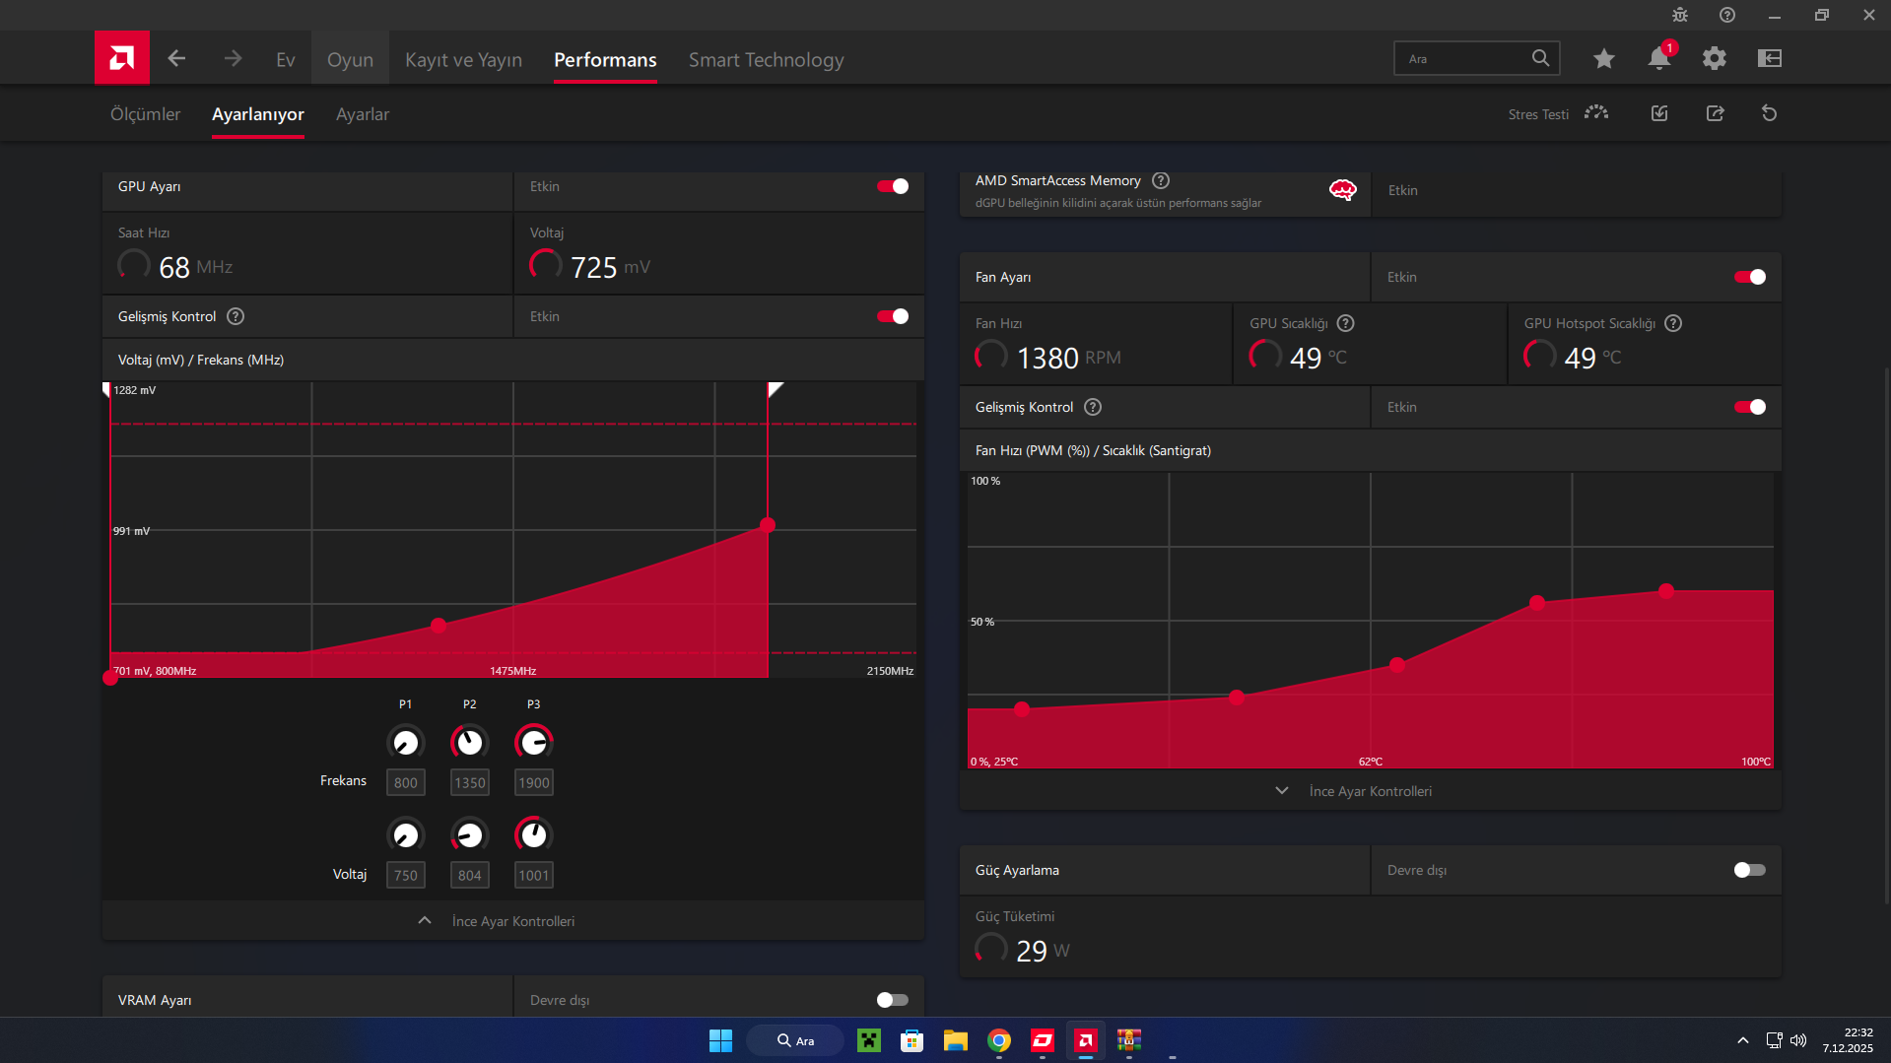Select the Ayarlanıyor subtab
This screenshot has width=1891, height=1063.
(258, 114)
